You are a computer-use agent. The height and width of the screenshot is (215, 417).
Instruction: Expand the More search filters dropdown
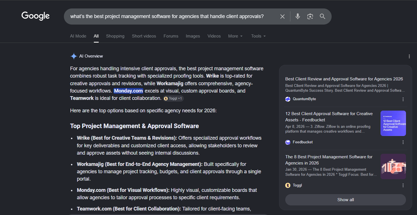pos(235,36)
